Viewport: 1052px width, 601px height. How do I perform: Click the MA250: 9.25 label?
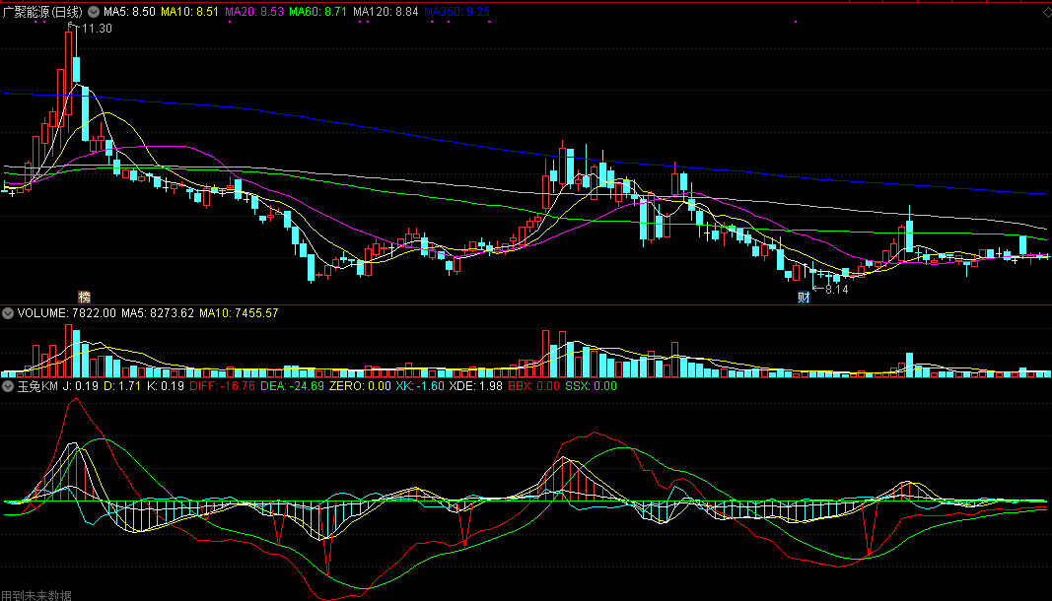pyautogui.click(x=456, y=12)
